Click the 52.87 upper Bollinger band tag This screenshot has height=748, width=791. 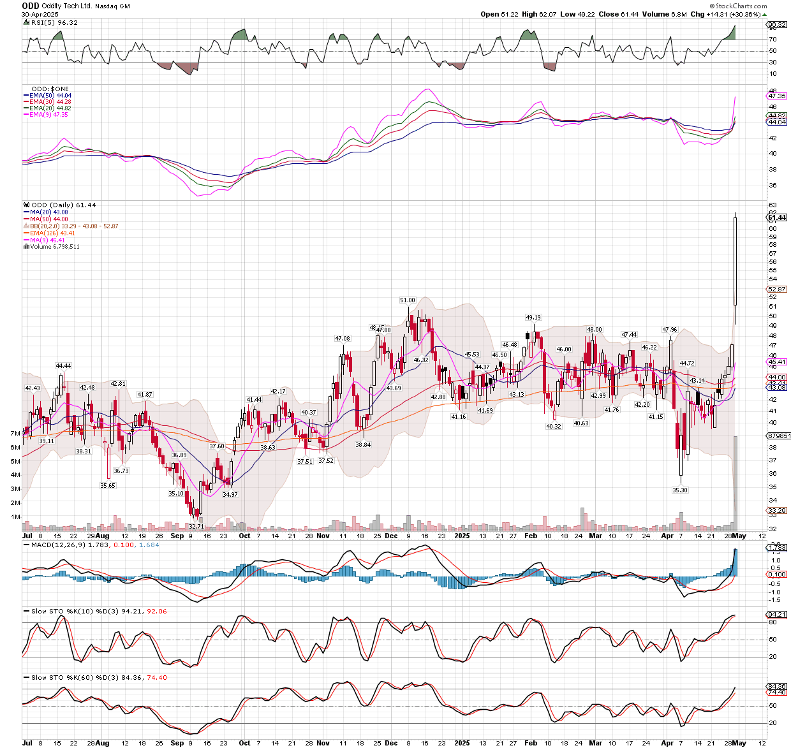point(776,289)
